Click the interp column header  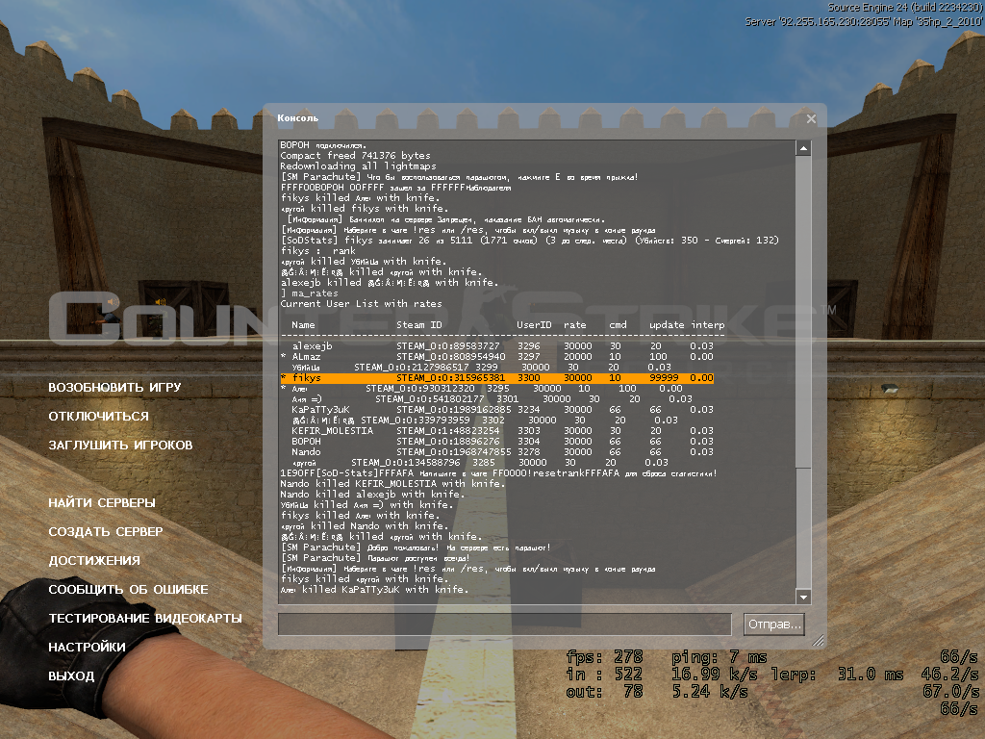click(708, 325)
